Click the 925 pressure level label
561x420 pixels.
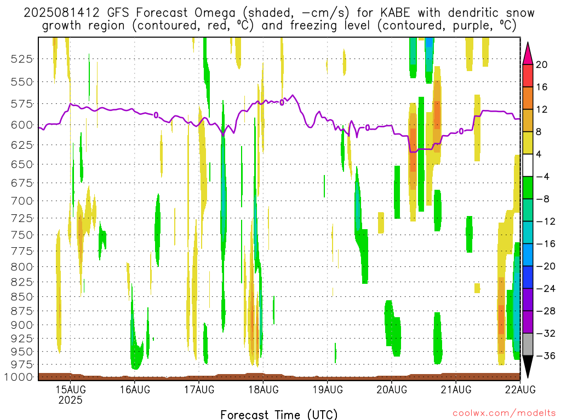click(22, 338)
